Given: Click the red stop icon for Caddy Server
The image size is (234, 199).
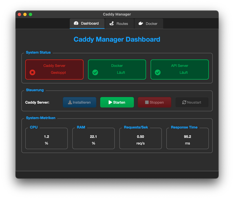Looking at the screenshot, I should pyautogui.click(x=33, y=72).
